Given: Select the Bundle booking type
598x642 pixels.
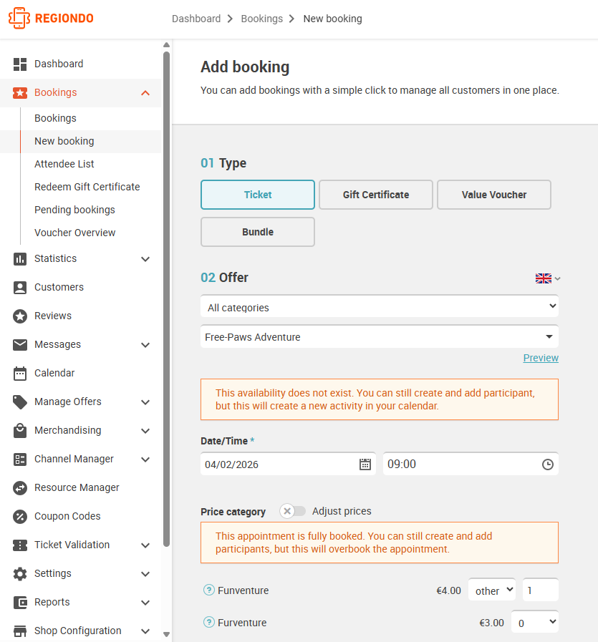Looking at the screenshot, I should [x=258, y=232].
